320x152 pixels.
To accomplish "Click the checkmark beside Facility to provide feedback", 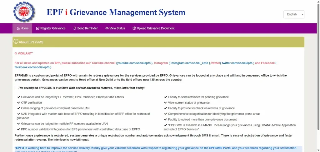I will (166, 108).
